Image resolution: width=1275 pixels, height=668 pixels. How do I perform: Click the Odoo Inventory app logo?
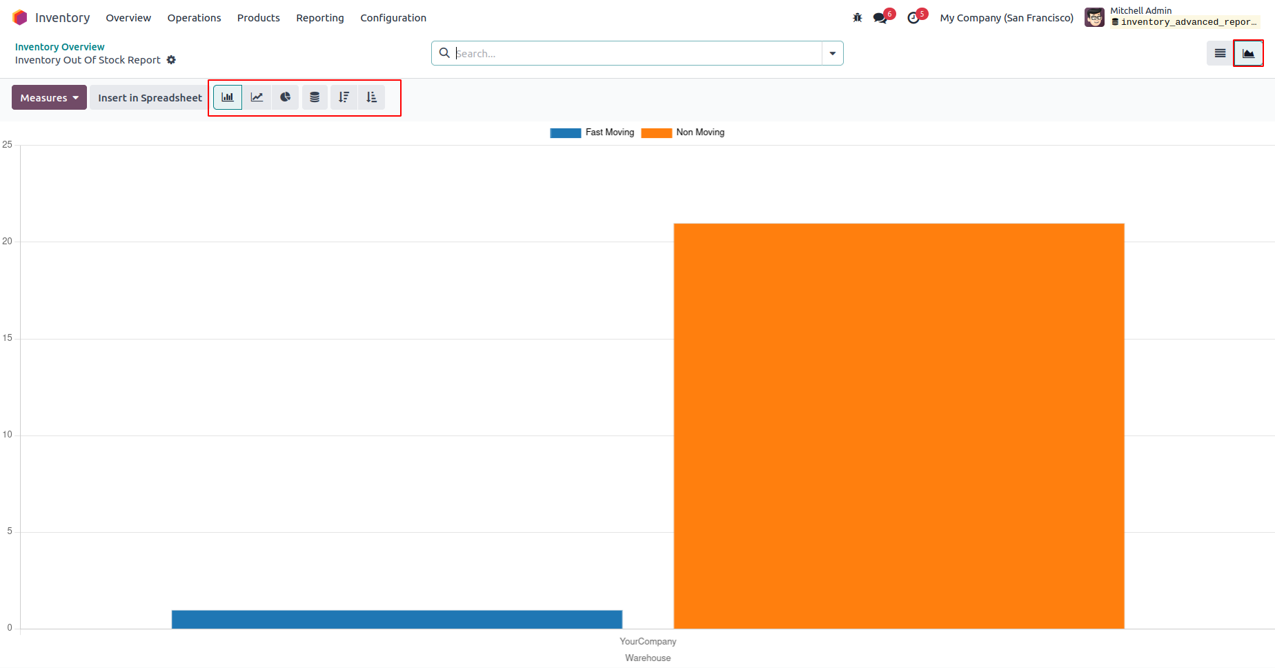[20, 17]
